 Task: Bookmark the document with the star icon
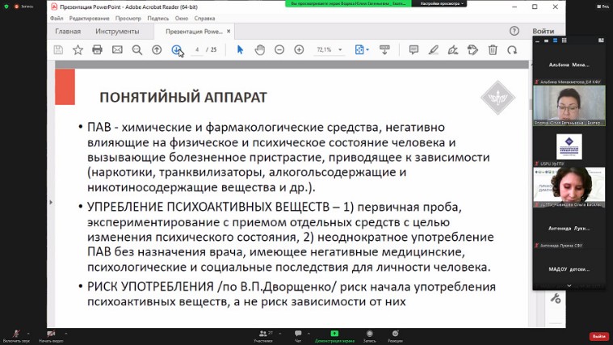coord(78,50)
